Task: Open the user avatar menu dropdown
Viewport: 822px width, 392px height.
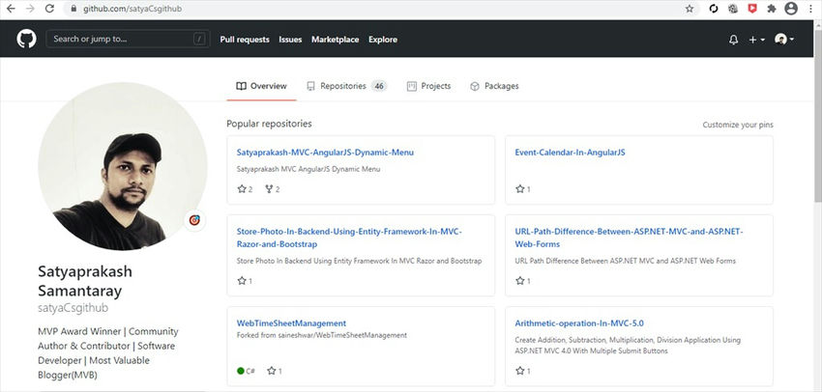Action: 784,40
